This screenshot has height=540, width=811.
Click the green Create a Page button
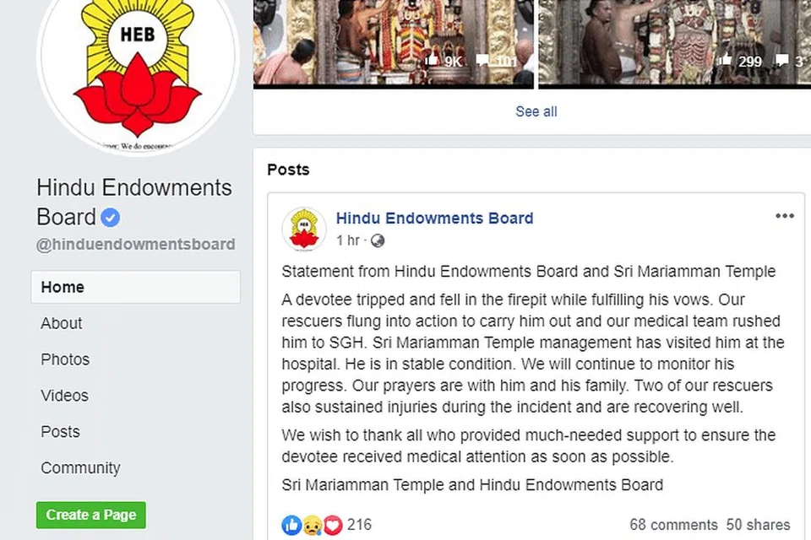[91, 516]
